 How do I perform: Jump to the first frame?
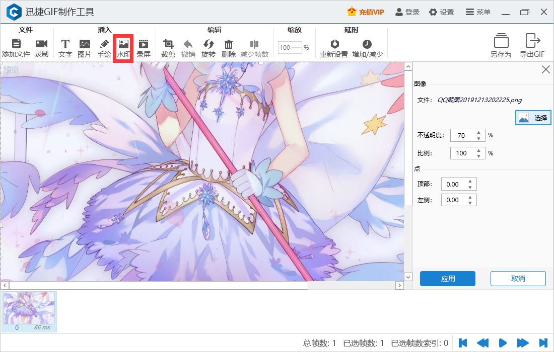click(x=463, y=343)
